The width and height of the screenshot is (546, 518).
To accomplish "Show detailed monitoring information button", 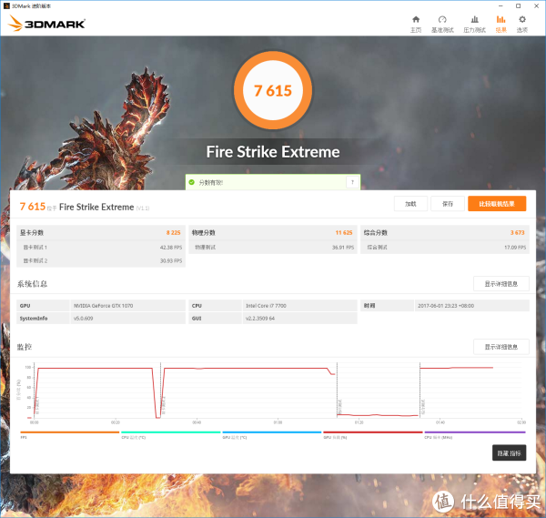I will point(501,347).
